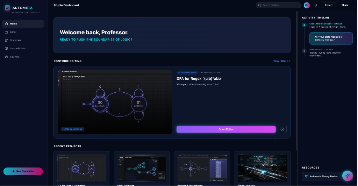Image resolution: width=358 pixels, height=186 pixels.
Task: Open the AI assistant sparkle button
Action: tap(348, 176)
